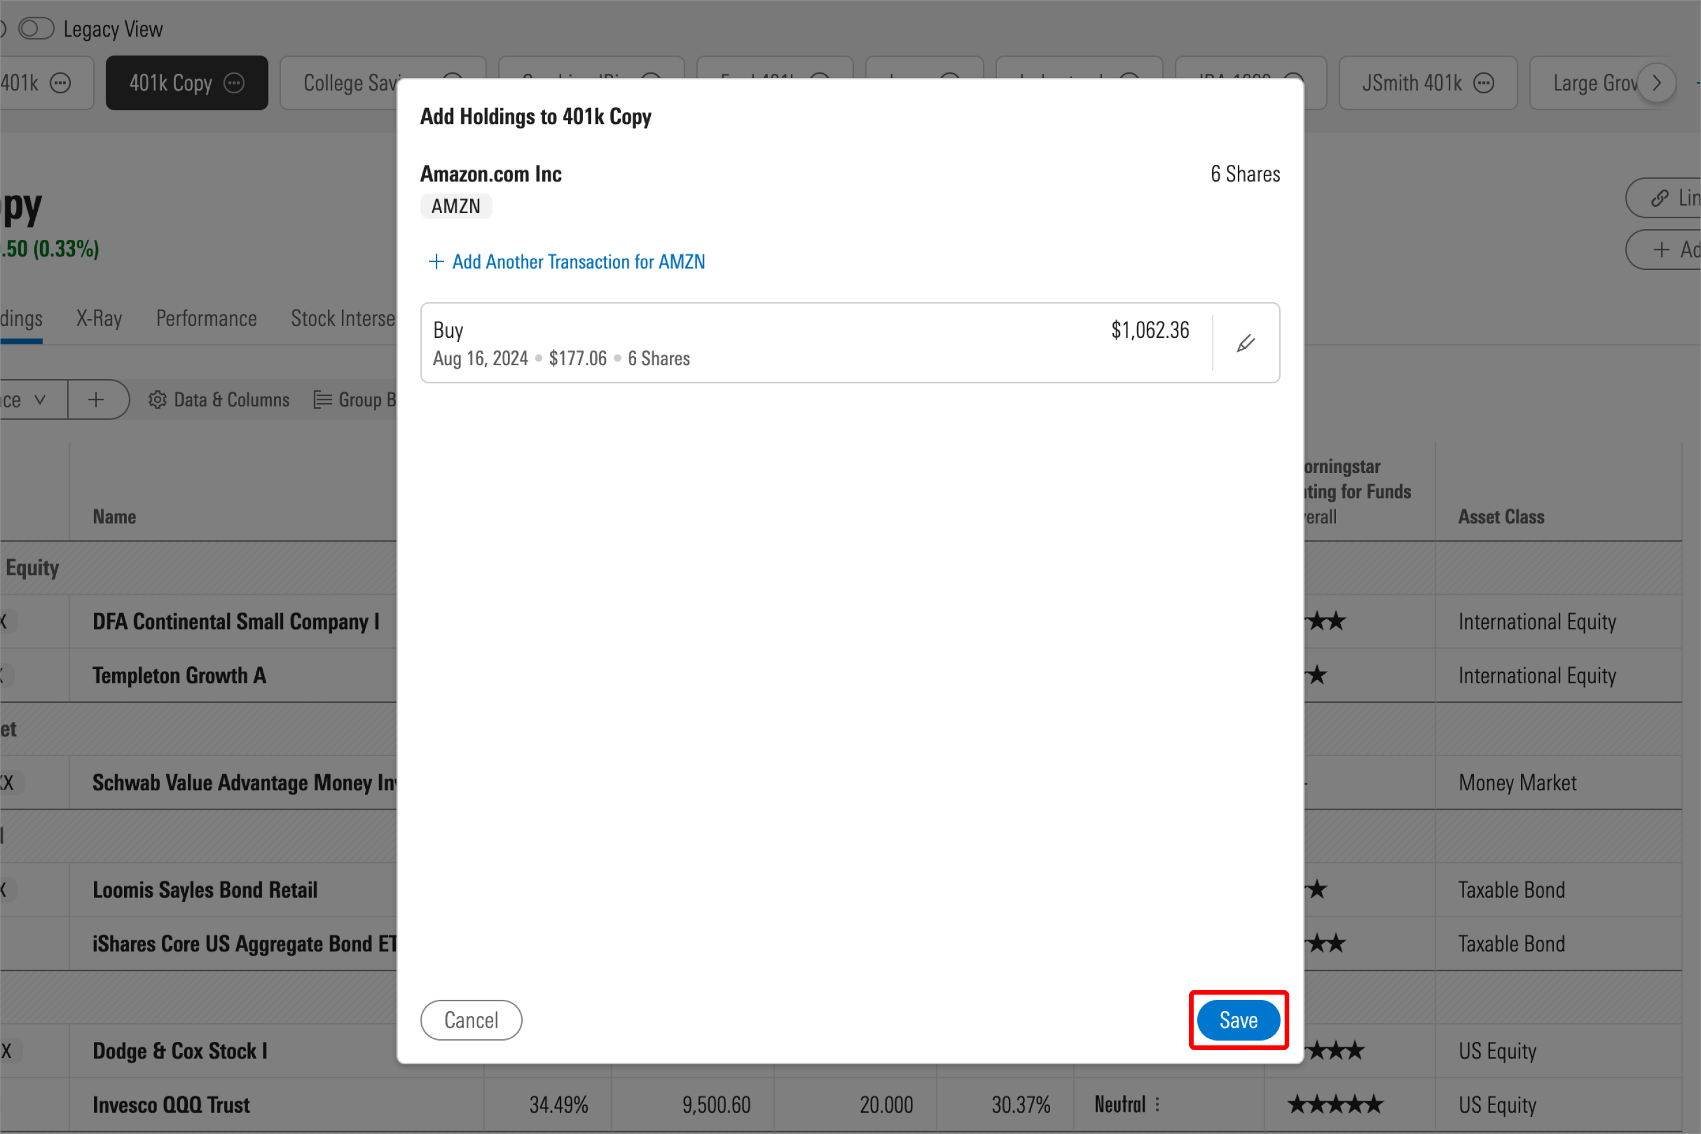Add Another Transaction for AMZN
1701x1134 pixels.
click(566, 262)
